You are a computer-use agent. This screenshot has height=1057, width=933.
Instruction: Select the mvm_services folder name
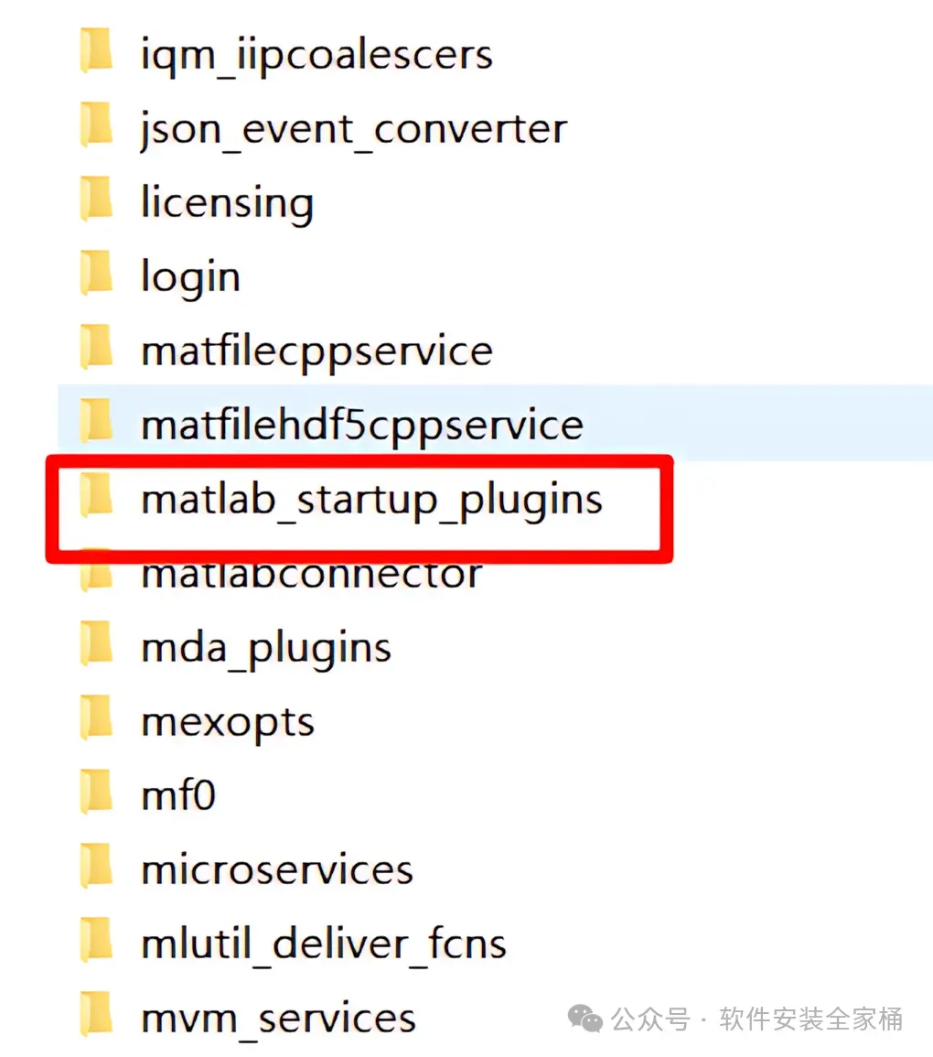pyautogui.click(x=278, y=1019)
